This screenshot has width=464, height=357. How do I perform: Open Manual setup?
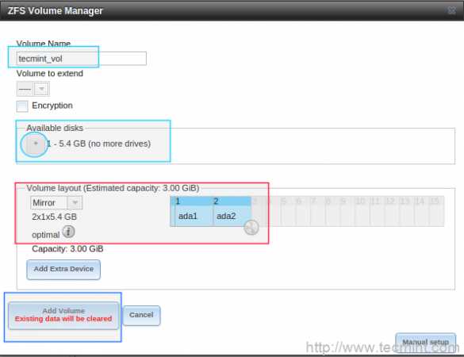[425, 342]
